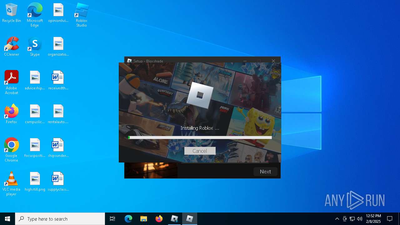Switch to the active Roblox installer taskbar item
The width and height of the screenshot is (400, 225).
click(190, 219)
